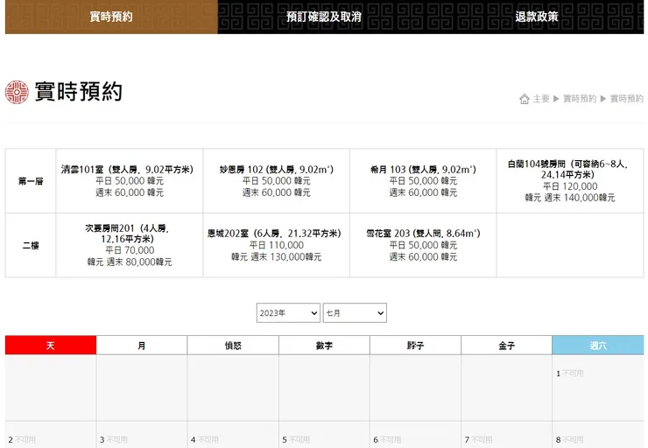Select 妙恩房 102 room cell
648x448 pixels.
click(x=276, y=181)
